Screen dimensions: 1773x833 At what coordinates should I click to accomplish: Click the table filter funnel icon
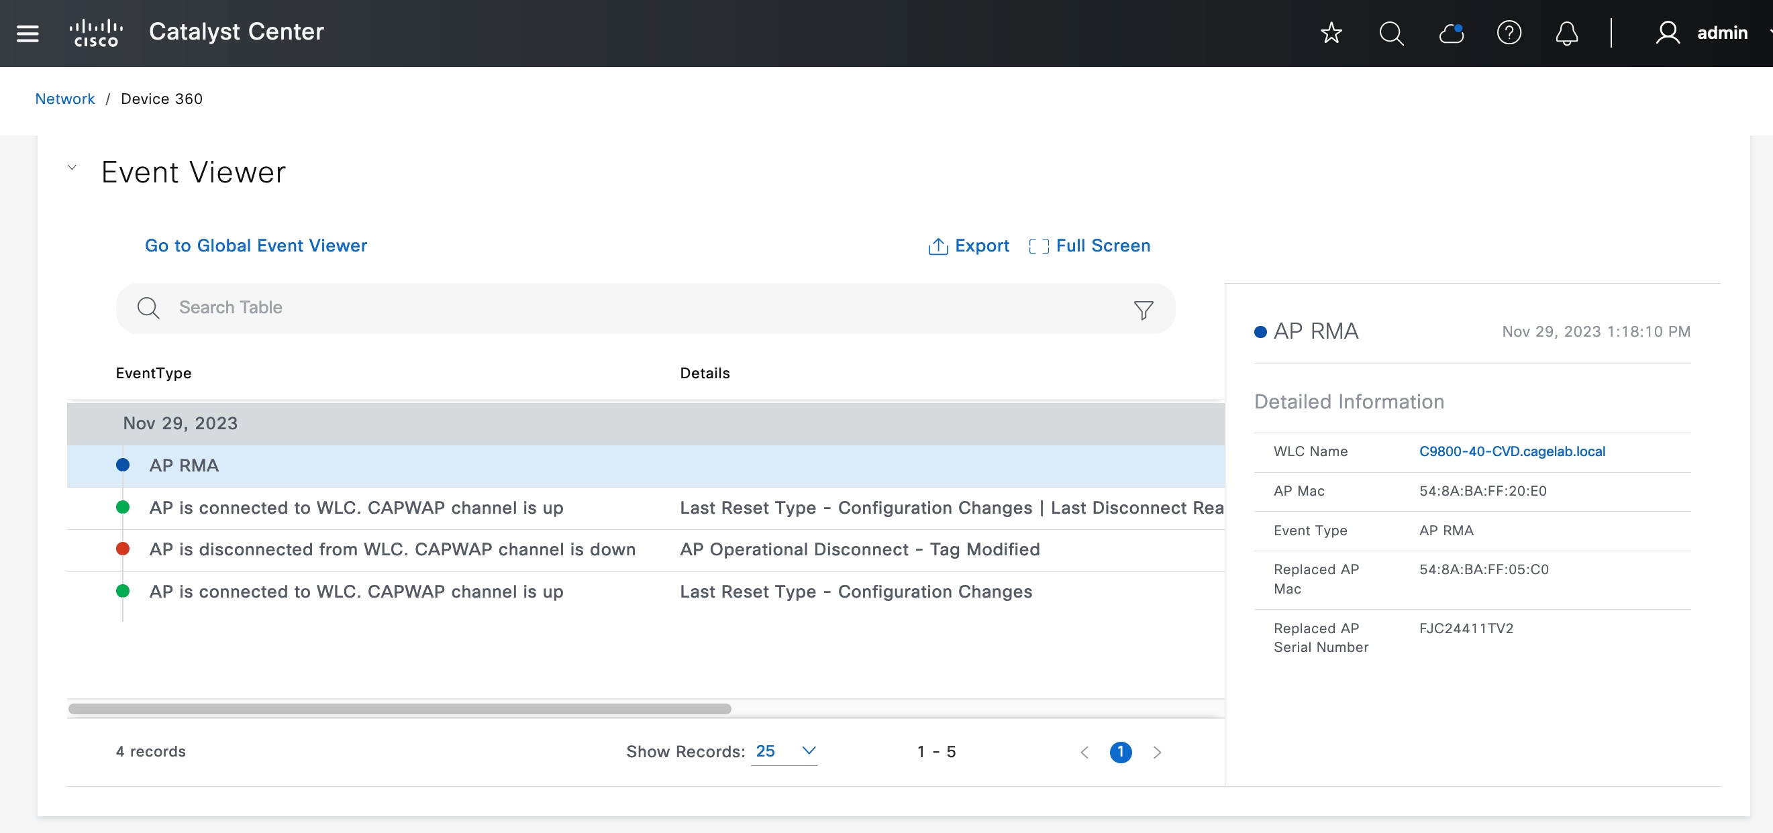[x=1144, y=311]
